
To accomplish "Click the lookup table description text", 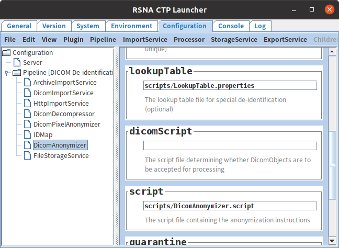I will click(x=216, y=104).
